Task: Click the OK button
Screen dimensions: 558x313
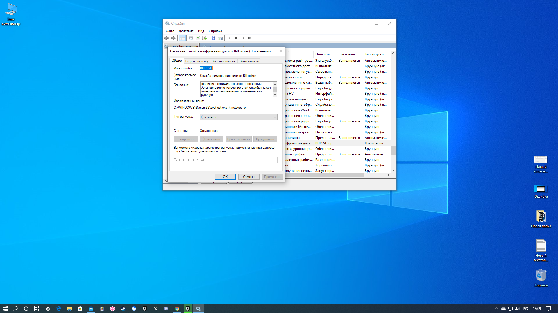Action: click(225, 177)
